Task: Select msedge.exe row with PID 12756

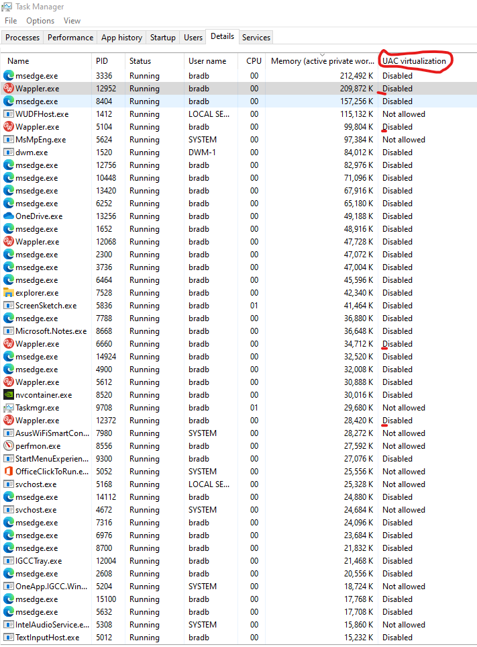Action: coord(239,165)
